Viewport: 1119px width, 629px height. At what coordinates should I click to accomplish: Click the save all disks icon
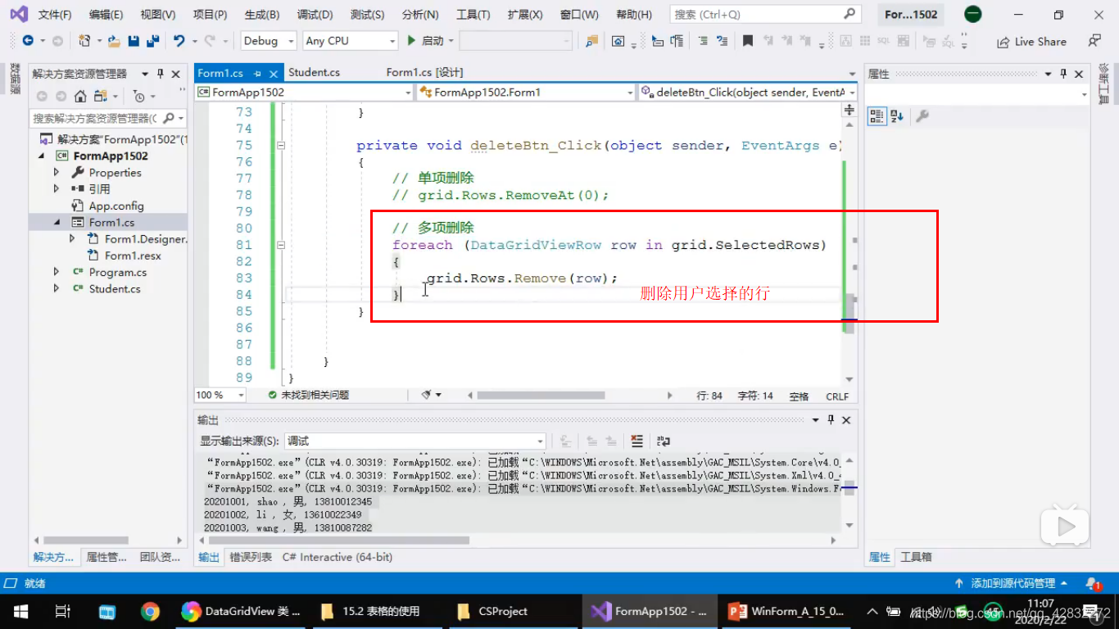[x=152, y=41]
